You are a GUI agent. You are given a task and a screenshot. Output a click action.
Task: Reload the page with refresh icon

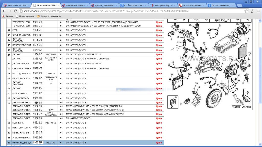(x=15, y=11)
